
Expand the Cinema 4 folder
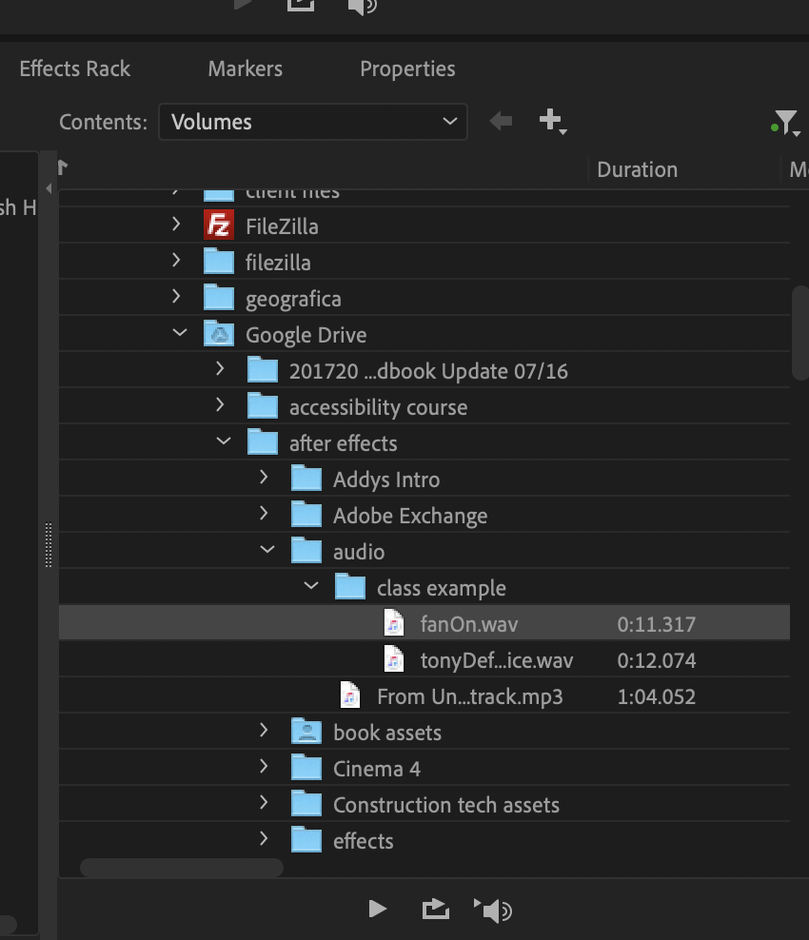[264, 767]
